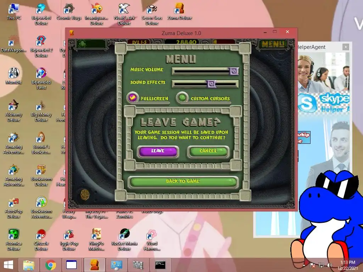Select the Bejeweled Twist desktop shortcut
The height and width of the screenshot is (272, 363).
[x=41, y=78]
